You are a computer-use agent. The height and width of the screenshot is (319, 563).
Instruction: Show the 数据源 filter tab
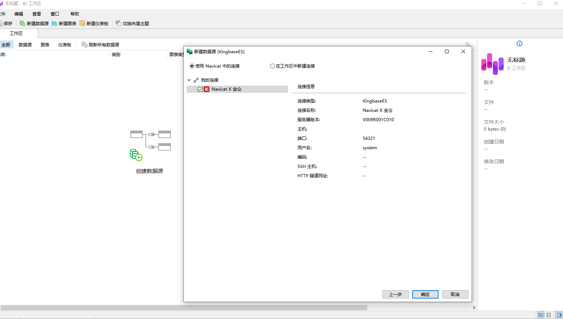click(x=25, y=45)
